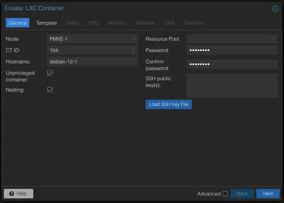
Task: Close the Create LXC Container dialog
Action: (x=275, y=9)
